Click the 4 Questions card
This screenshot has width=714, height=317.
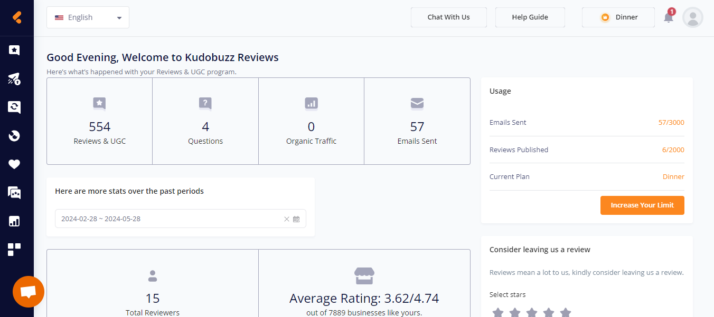click(205, 121)
